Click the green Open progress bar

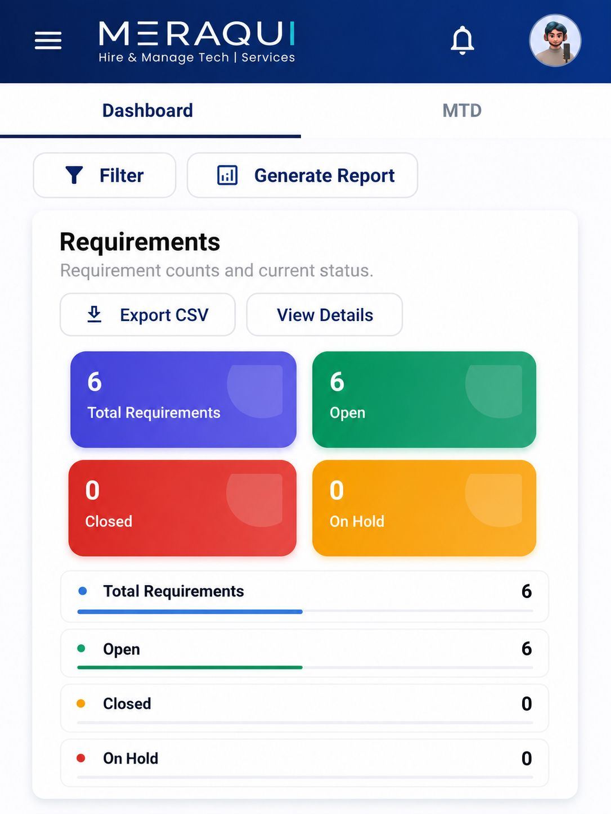click(x=190, y=667)
